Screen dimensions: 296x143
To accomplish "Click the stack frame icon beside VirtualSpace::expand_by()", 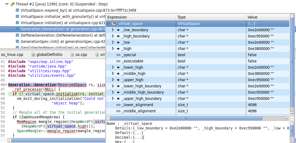I will click(x=17, y=10).
